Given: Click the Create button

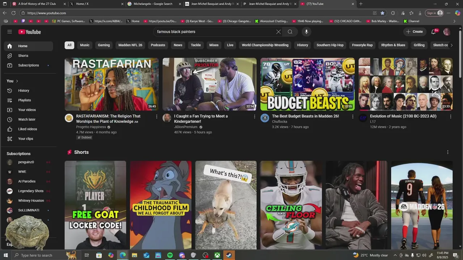Looking at the screenshot, I should pos(415,32).
